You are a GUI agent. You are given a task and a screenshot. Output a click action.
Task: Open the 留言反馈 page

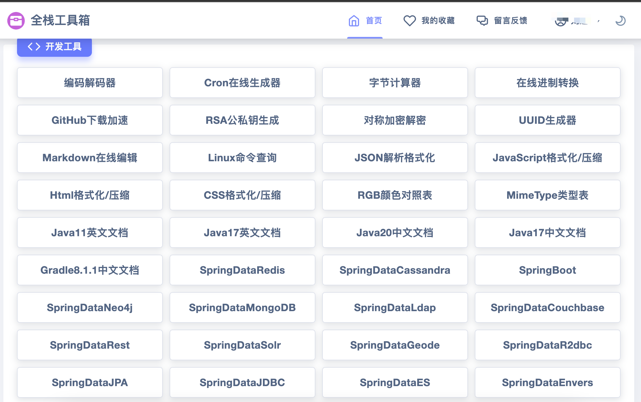click(x=511, y=21)
